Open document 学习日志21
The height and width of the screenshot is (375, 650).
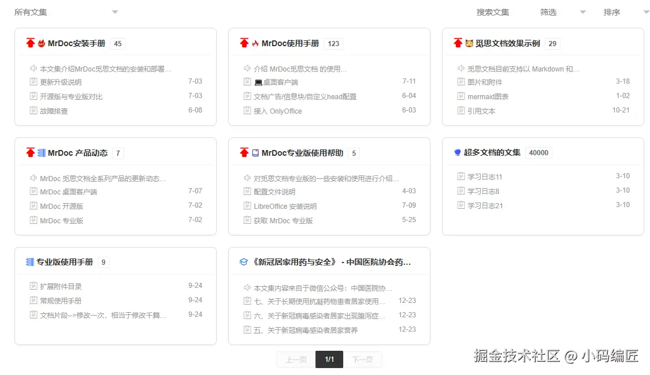pos(485,206)
